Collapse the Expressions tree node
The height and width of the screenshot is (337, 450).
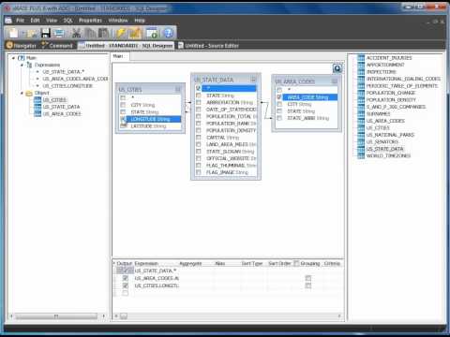(x=22, y=65)
